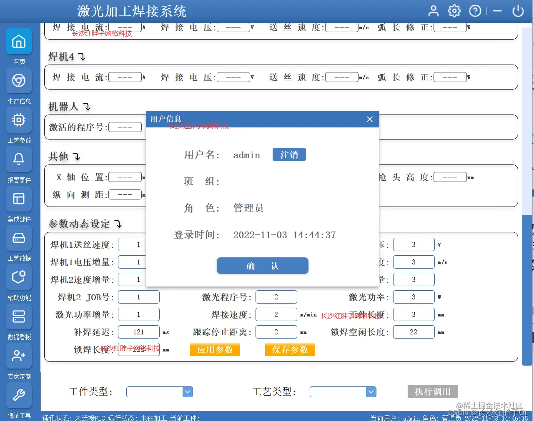
Task: Open the settings gear in title bar
Action: click(454, 11)
